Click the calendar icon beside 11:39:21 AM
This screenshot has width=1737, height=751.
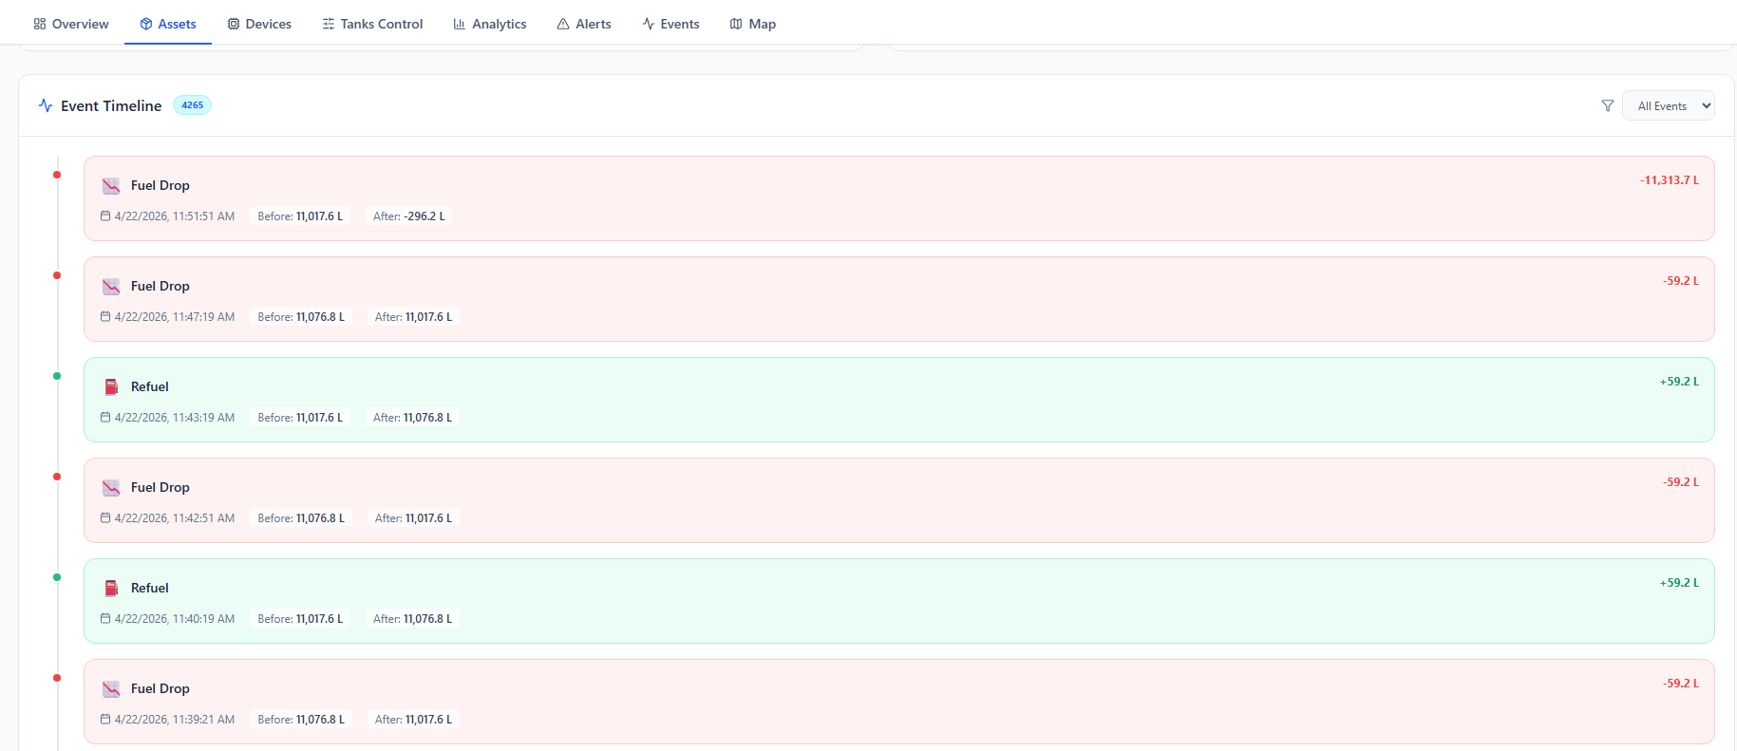point(105,720)
